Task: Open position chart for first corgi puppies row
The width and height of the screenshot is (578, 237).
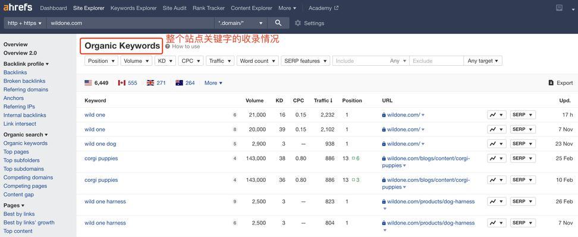Action: pos(496,158)
